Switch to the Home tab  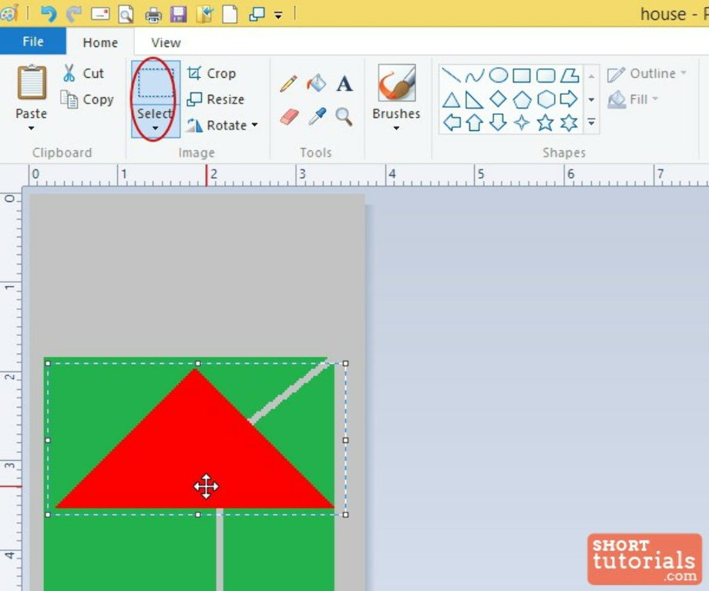coord(100,42)
